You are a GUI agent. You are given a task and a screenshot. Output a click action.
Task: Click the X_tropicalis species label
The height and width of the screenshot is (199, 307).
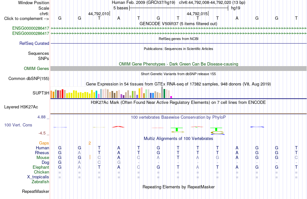coord(38,177)
